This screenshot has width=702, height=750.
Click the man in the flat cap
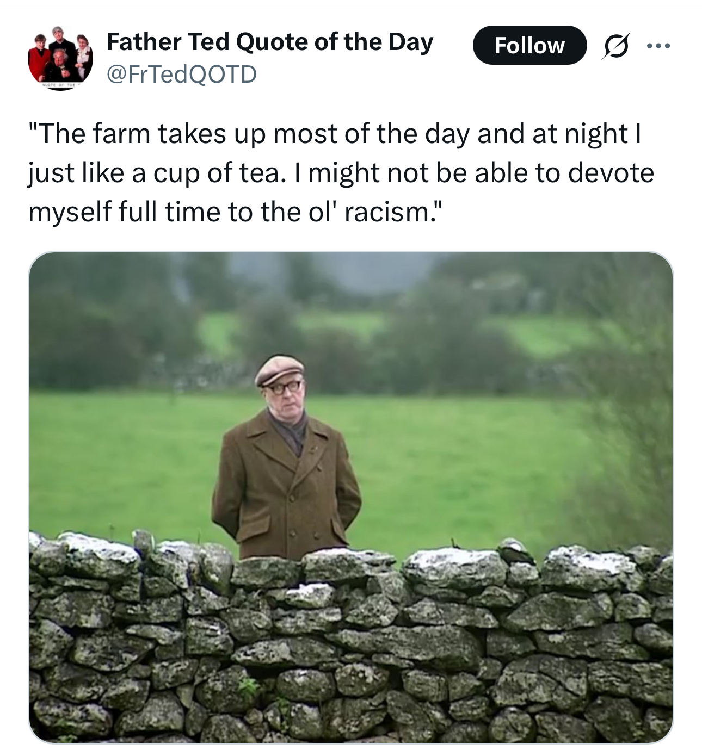click(285, 457)
